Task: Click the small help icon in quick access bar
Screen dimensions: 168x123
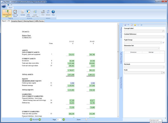Action: (8, 5)
